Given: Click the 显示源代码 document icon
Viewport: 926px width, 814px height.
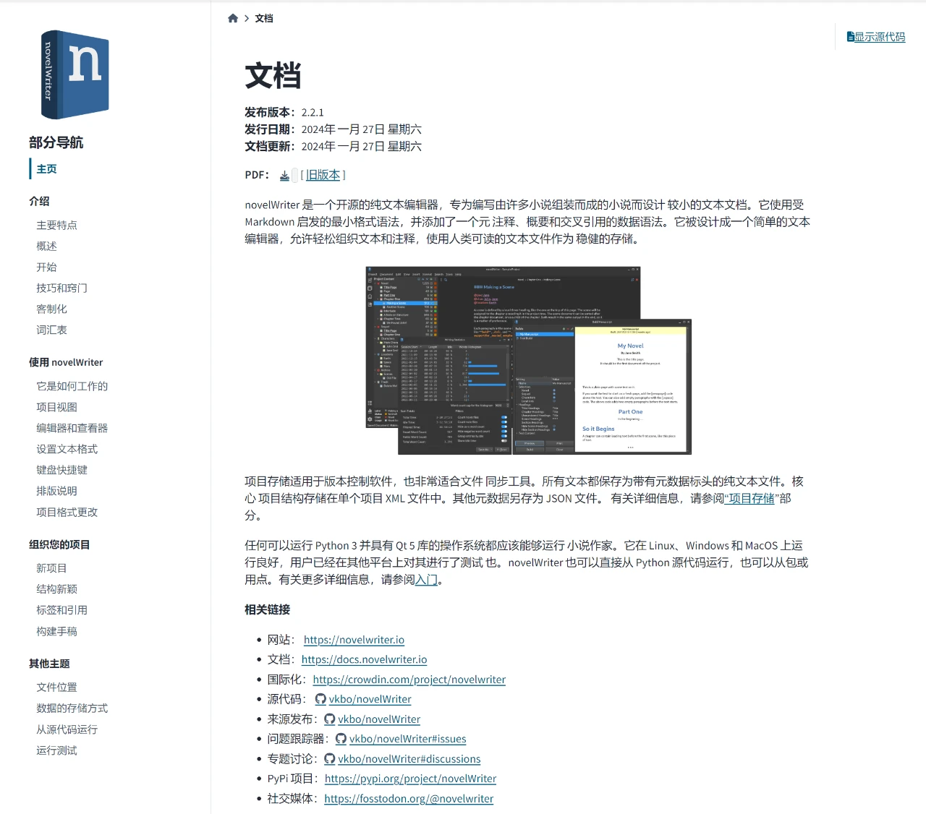Looking at the screenshot, I should pyautogui.click(x=851, y=37).
